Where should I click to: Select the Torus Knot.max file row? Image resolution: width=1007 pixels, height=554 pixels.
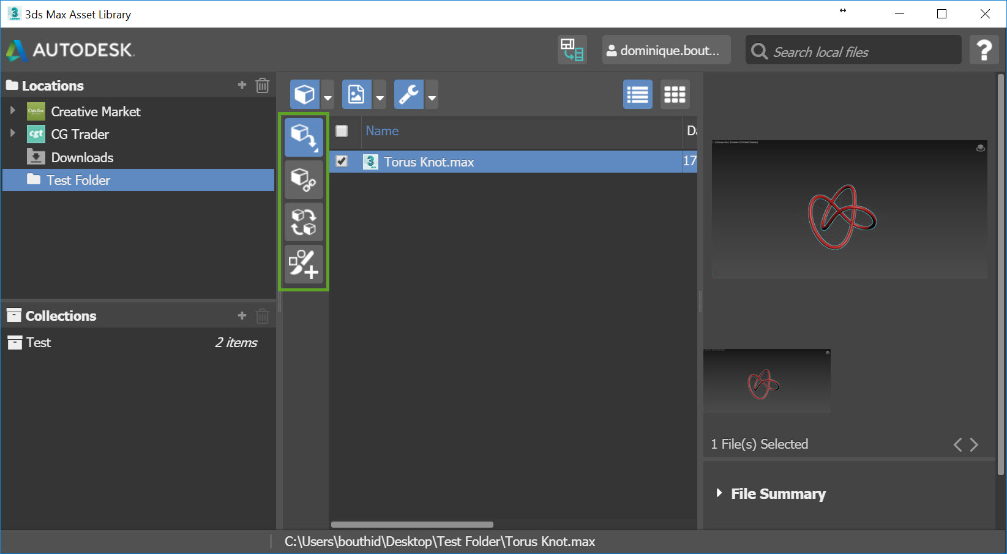tap(513, 162)
